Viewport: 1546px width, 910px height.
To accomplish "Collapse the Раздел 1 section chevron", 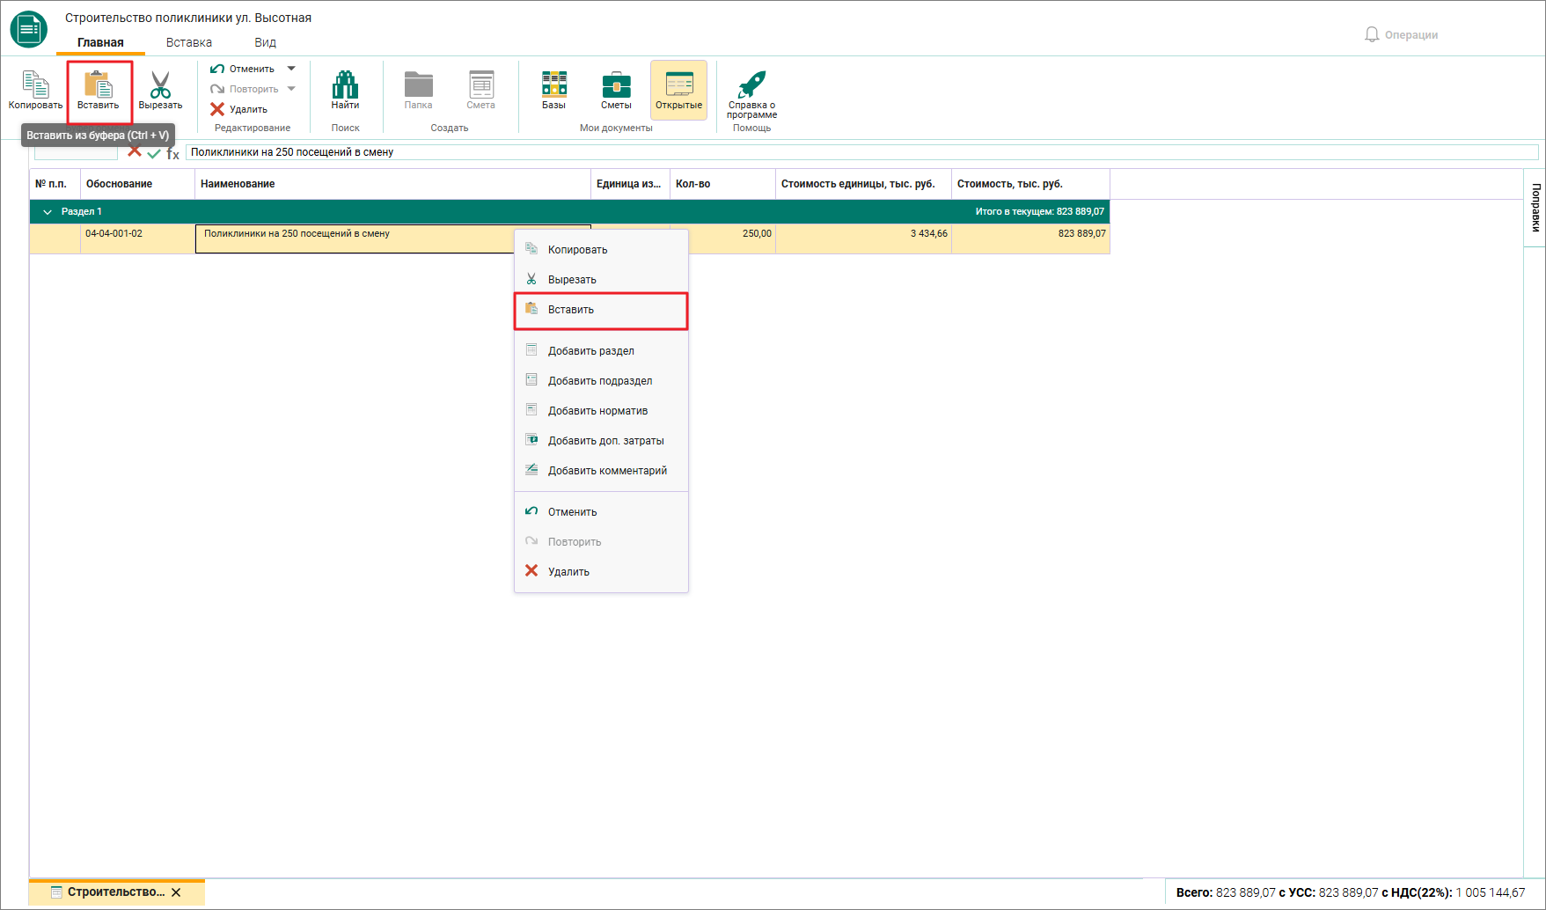I will pos(48,212).
